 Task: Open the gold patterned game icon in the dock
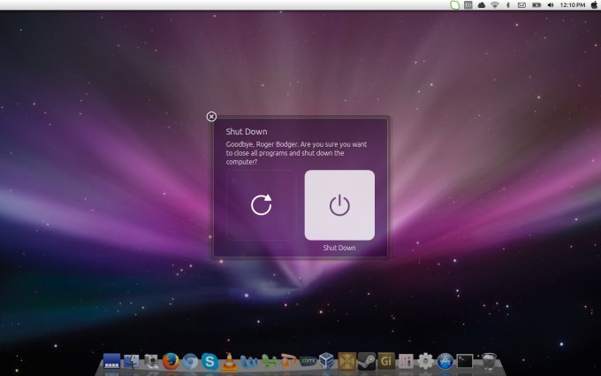(x=346, y=361)
